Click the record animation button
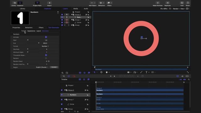201x113 pixels. click(74, 76)
